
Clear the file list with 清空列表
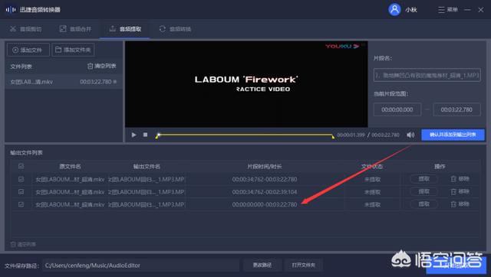click(102, 66)
